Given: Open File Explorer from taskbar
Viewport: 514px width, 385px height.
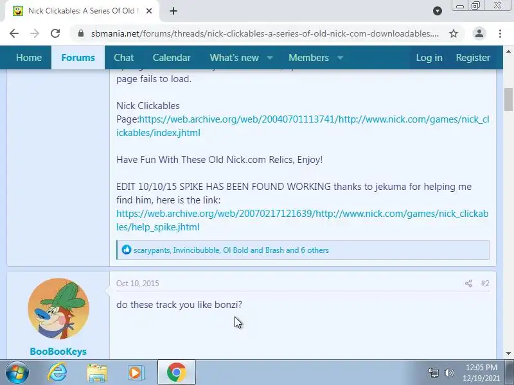Looking at the screenshot, I should tap(97, 373).
